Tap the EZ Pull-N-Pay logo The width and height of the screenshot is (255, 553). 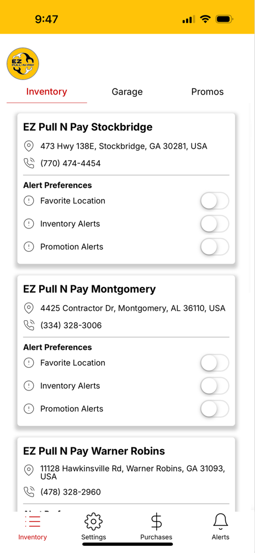[x=23, y=64]
